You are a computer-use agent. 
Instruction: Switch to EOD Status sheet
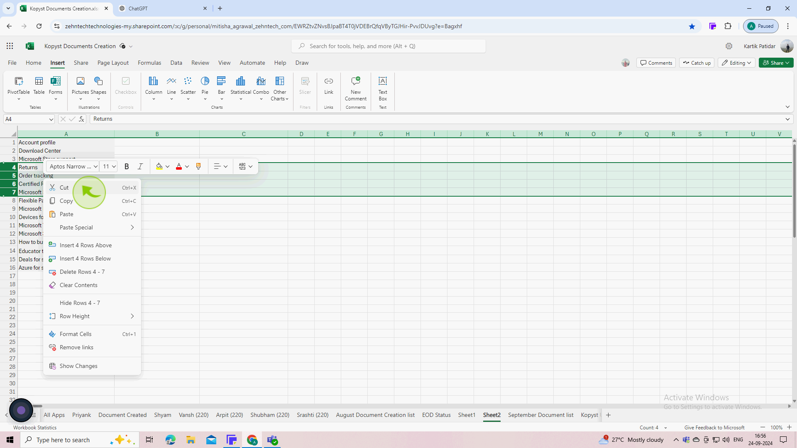click(x=436, y=415)
